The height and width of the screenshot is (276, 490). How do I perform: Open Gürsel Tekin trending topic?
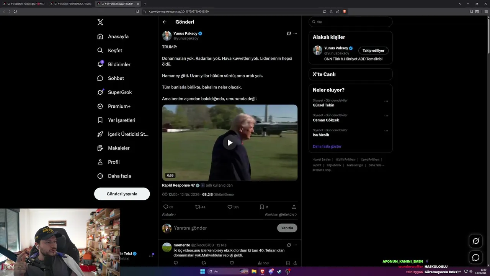pyautogui.click(x=323, y=105)
